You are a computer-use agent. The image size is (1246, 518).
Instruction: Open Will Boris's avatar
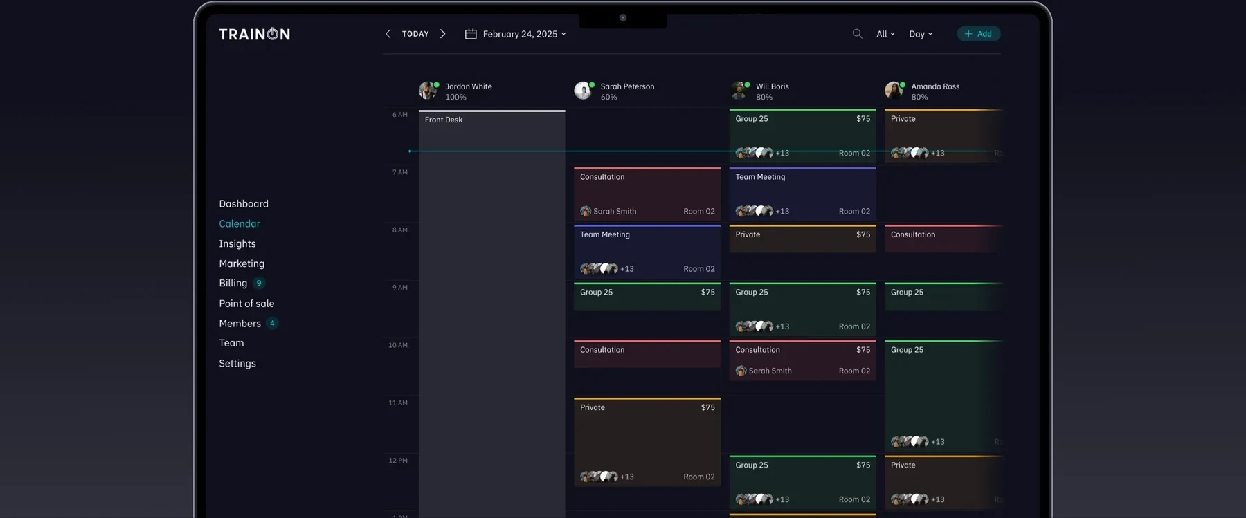click(739, 91)
